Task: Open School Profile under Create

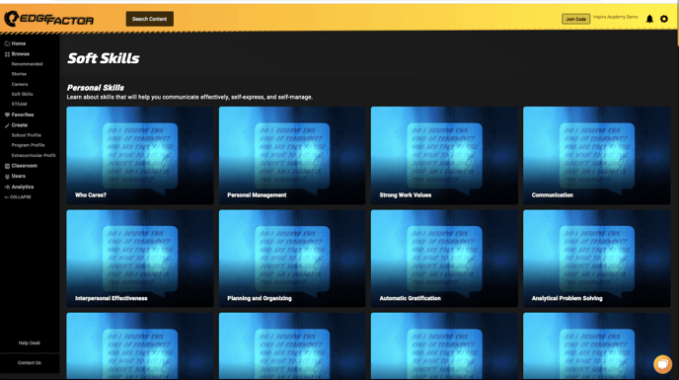Action: (26, 135)
